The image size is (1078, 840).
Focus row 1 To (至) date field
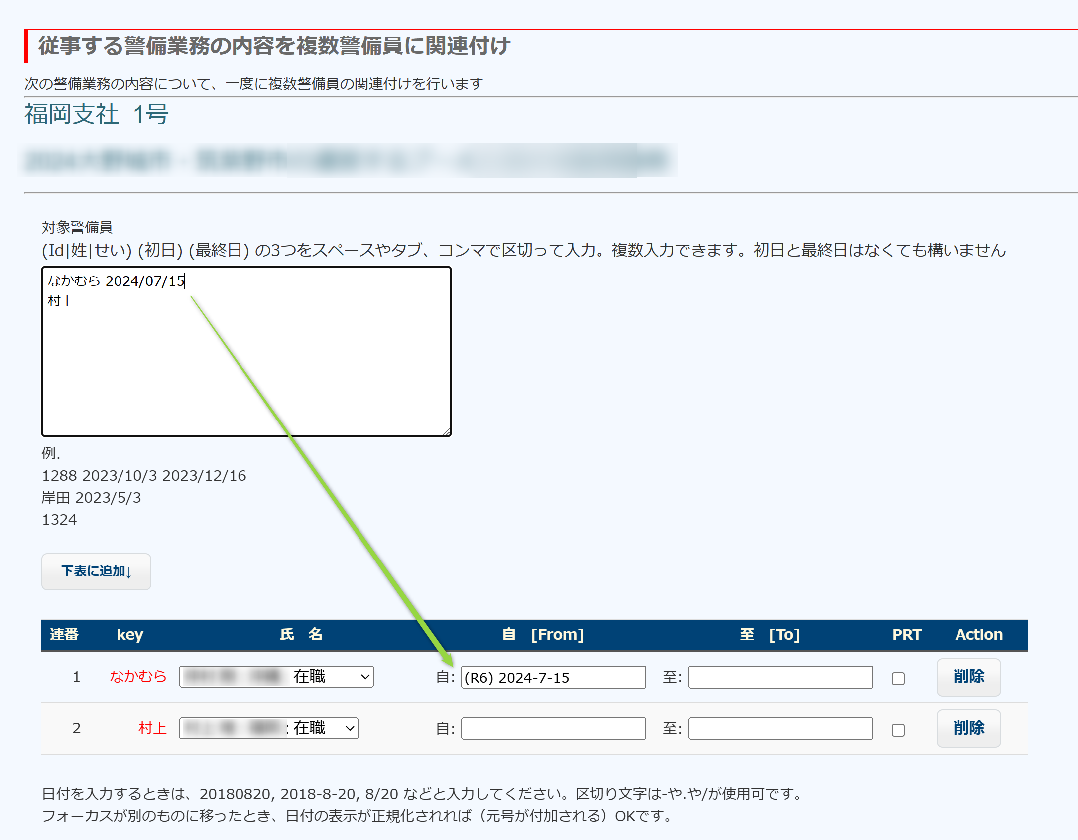click(780, 677)
